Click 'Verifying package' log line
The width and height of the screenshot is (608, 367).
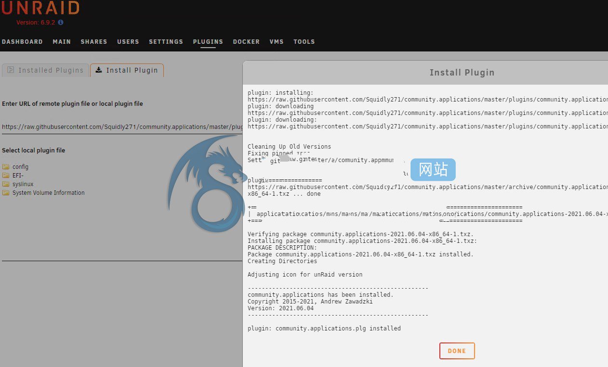[x=360, y=234]
